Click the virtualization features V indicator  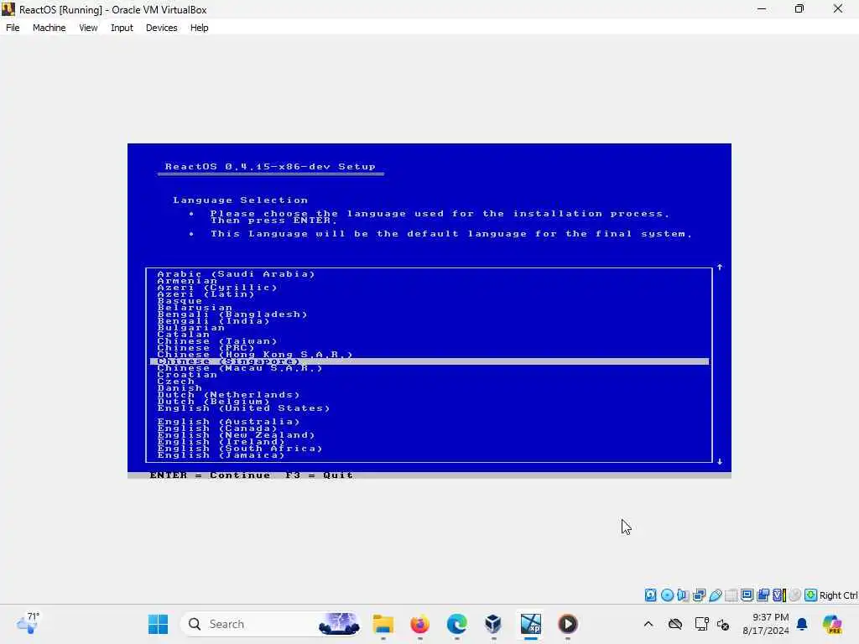pos(779,595)
